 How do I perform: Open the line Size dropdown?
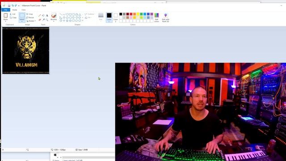101,17
